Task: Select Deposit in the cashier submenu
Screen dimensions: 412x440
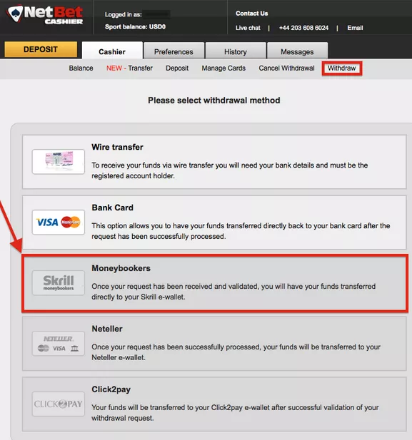Action: 177,68
